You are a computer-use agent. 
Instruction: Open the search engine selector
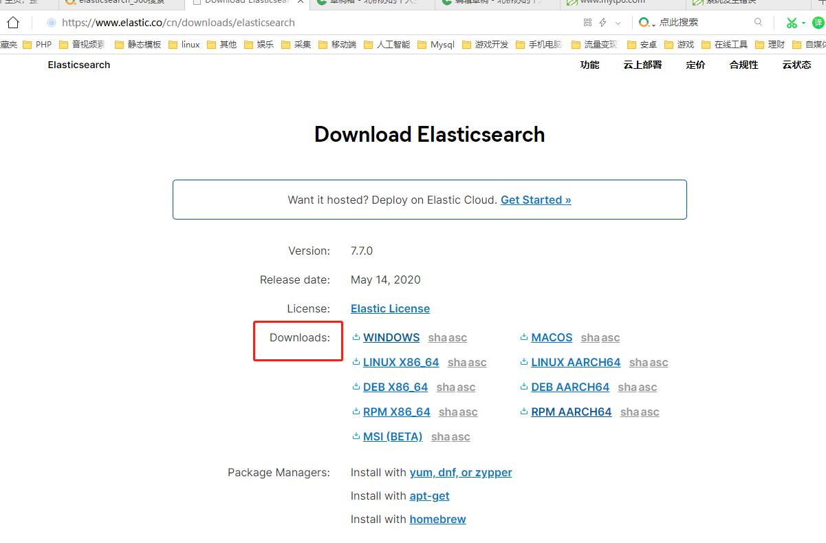click(646, 23)
